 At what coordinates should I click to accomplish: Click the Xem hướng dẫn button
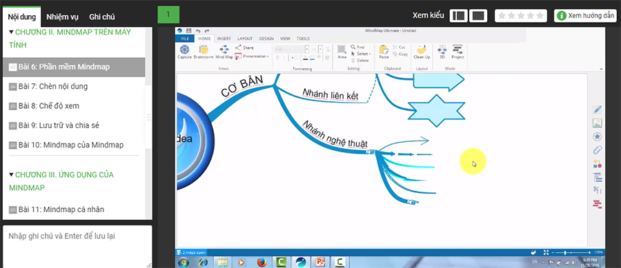pos(585,16)
